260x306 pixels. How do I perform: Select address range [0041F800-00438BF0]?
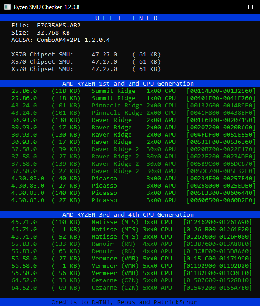(x=221, y=113)
